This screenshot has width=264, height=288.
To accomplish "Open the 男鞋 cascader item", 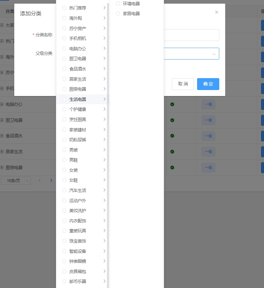I will (x=83, y=160).
